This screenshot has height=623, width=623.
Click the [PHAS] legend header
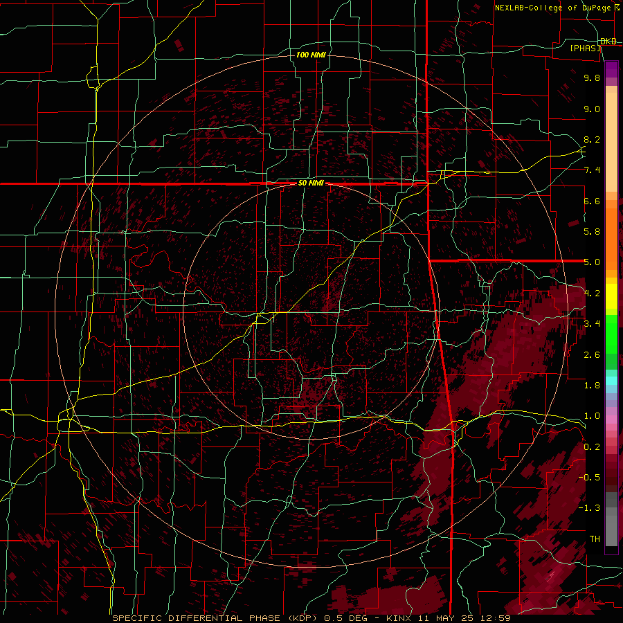click(585, 48)
